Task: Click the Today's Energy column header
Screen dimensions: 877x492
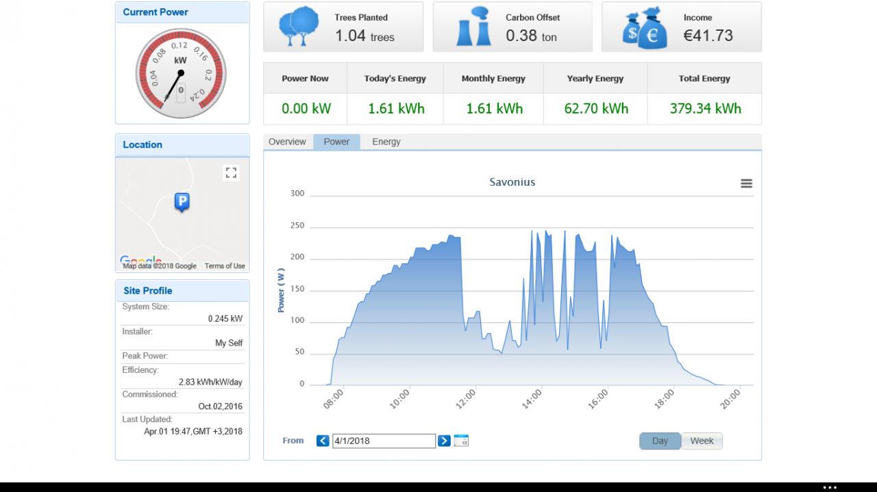Action: [x=395, y=79]
